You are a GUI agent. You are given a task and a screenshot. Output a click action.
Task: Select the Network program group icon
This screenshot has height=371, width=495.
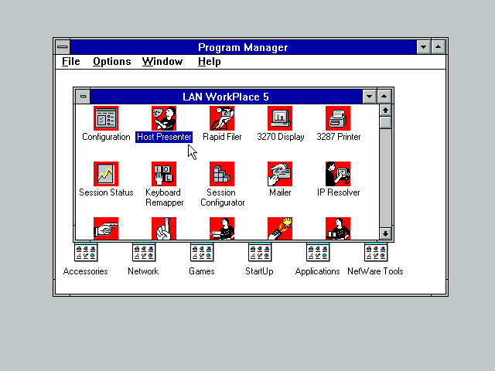tap(144, 252)
